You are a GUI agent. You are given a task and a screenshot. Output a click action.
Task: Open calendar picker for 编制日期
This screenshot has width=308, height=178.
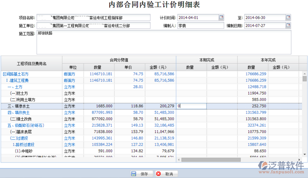(x=288, y=26)
